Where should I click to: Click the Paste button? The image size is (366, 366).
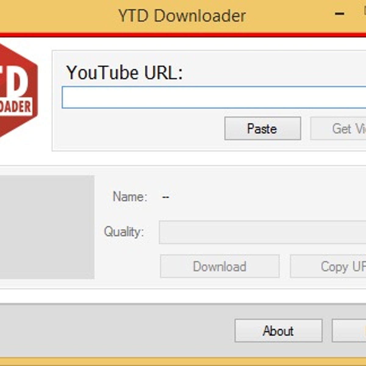[263, 128]
